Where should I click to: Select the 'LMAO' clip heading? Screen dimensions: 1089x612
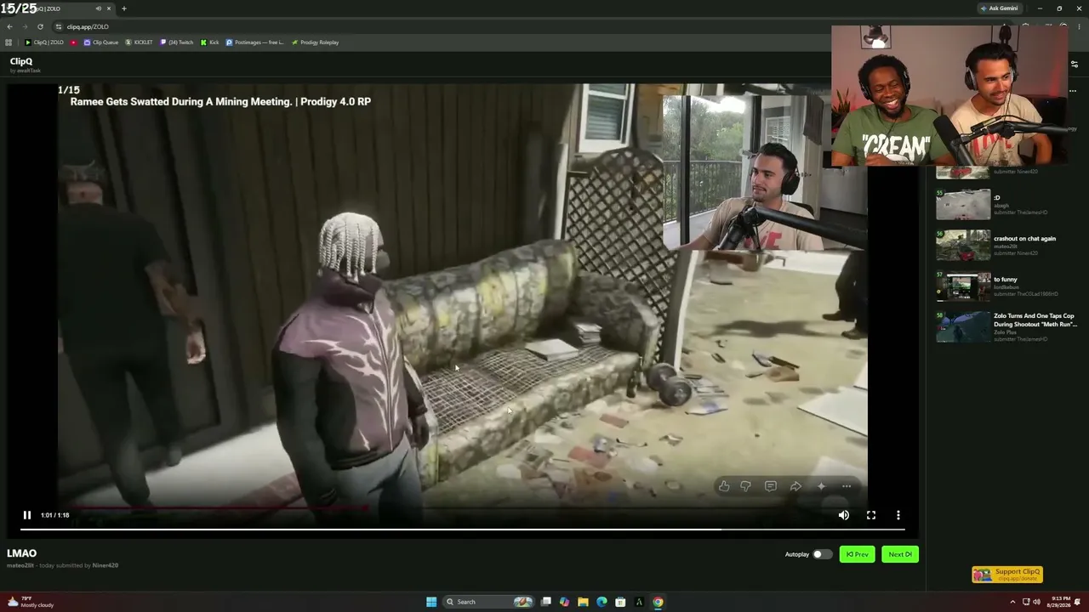coord(22,553)
